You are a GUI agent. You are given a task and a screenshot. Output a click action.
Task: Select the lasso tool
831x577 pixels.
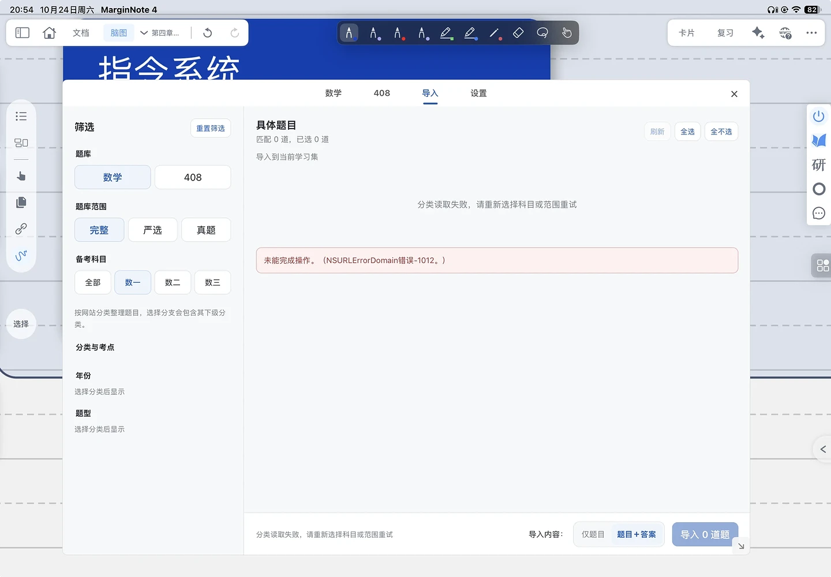pyautogui.click(x=542, y=33)
